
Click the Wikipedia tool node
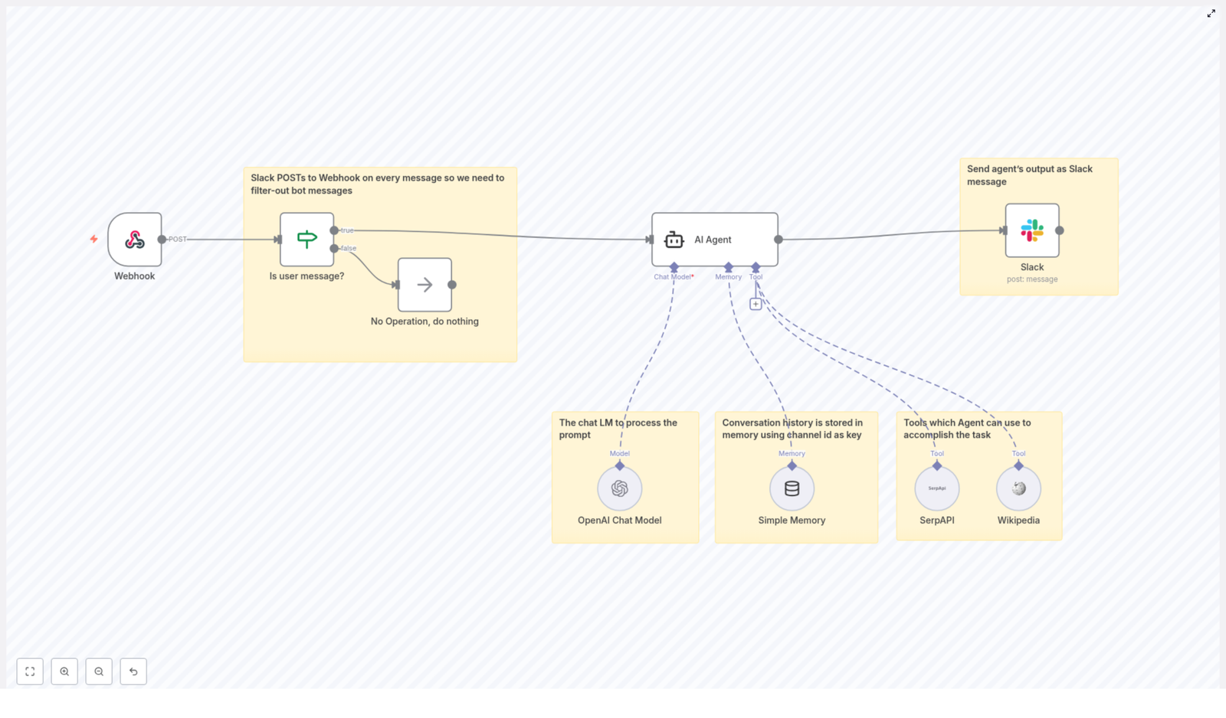click(x=1018, y=488)
